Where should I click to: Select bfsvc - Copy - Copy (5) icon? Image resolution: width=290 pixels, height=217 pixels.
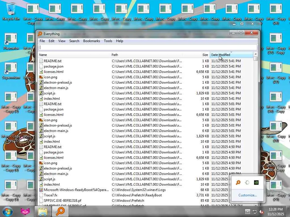coord(11,191)
